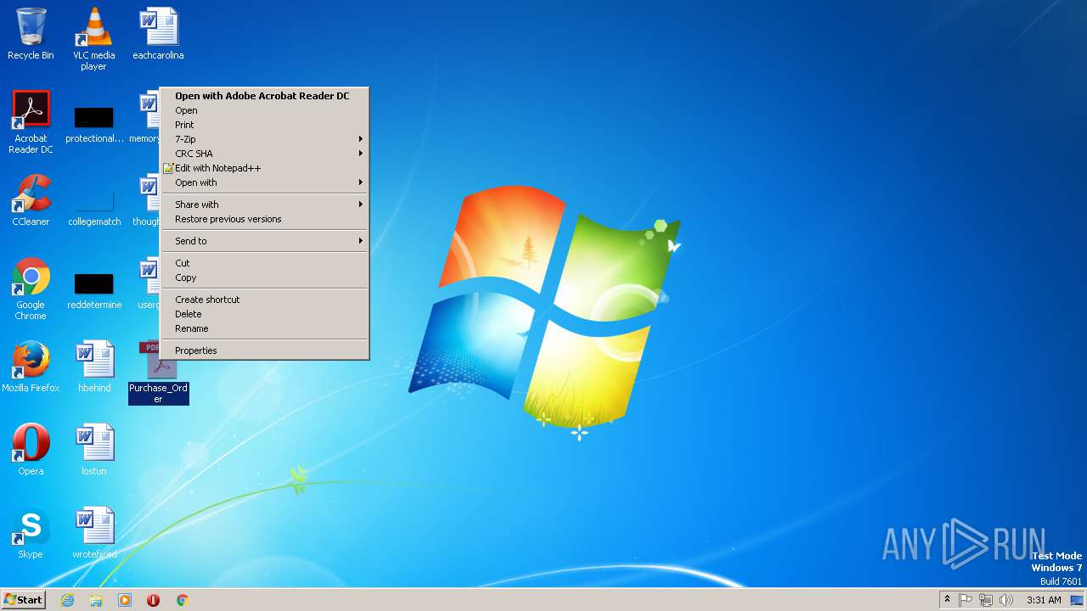Choose Restore previous versions
Screen dimensions: 1087x611
[265, 219]
